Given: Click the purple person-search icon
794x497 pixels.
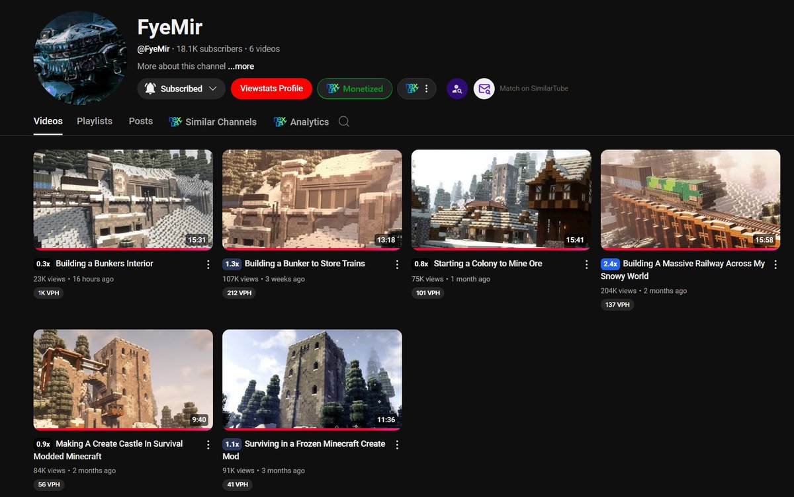Looking at the screenshot, I should pyautogui.click(x=457, y=89).
